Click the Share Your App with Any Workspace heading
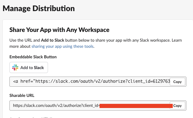The image size is (193, 118). click(x=59, y=30)
